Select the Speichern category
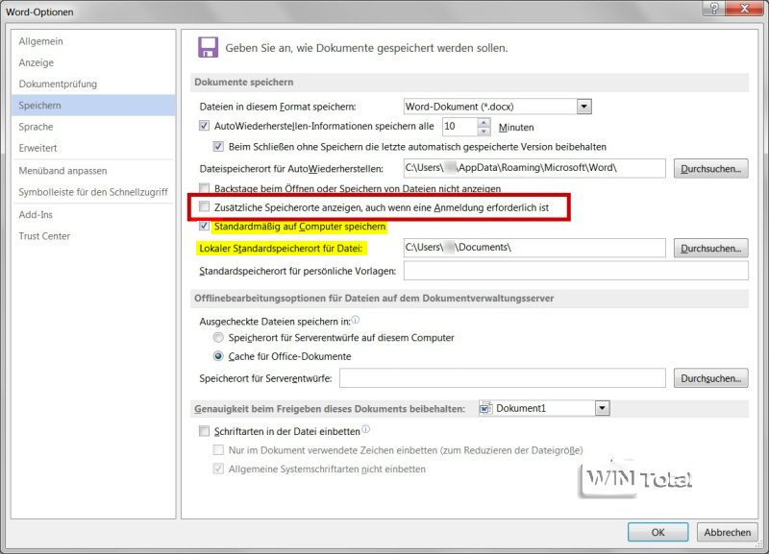 (93, 106)
